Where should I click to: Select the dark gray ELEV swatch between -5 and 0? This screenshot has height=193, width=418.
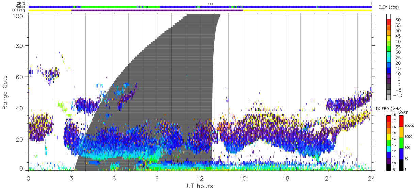(x=389, y=87)
